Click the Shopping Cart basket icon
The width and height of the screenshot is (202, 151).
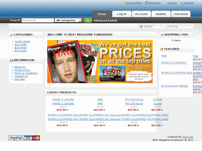pyautogui.click(x=162, y=35)
